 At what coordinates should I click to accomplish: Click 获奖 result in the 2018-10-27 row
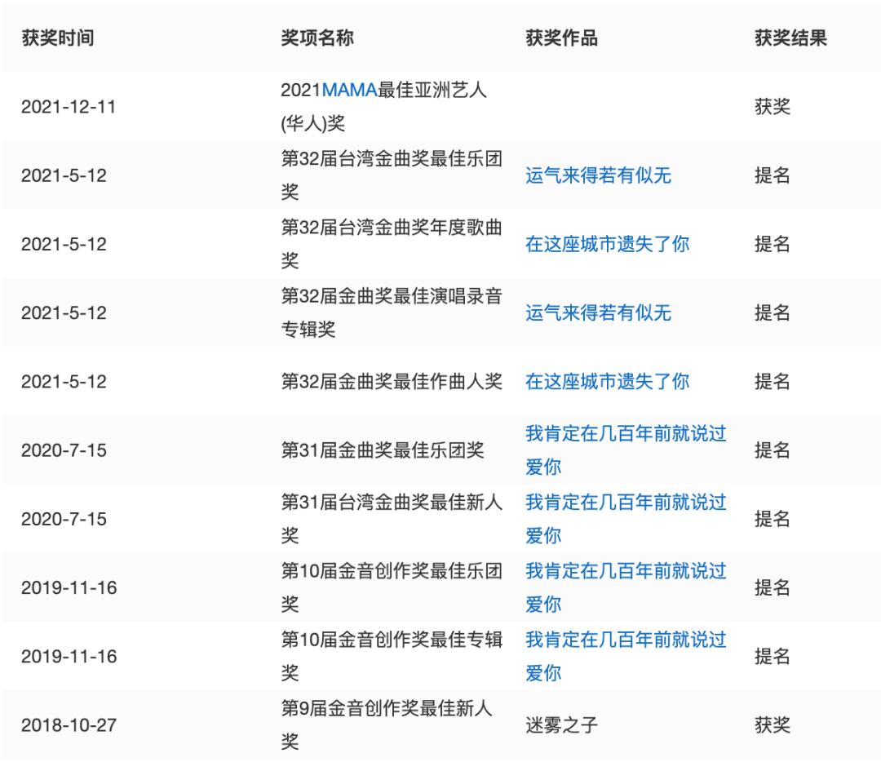(772, 725)
